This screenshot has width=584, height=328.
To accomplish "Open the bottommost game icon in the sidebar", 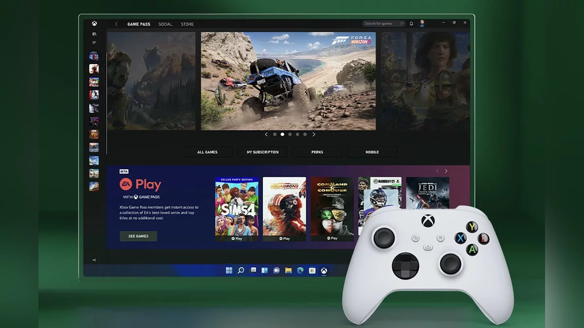I will point(94,186).
